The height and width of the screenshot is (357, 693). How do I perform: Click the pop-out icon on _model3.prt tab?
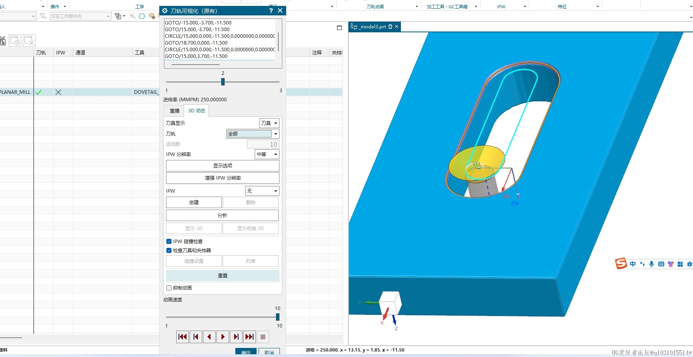pos(390,27)
